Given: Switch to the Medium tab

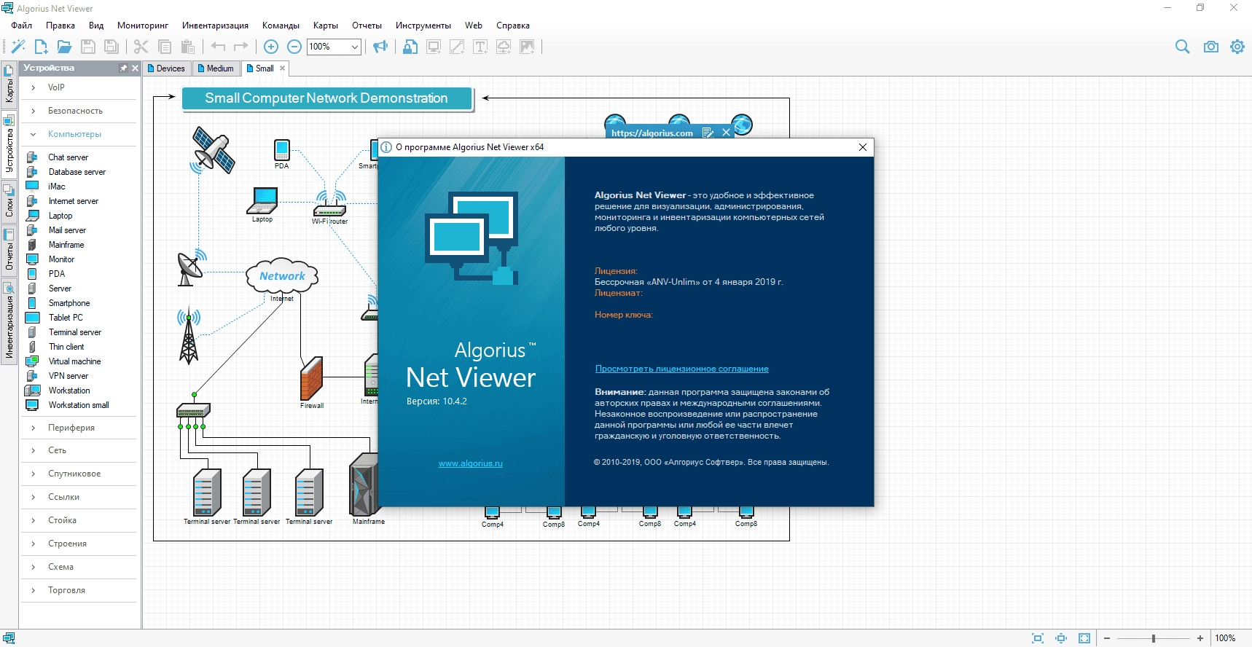Looking at the screenshot, I should [x=216, y=68].
